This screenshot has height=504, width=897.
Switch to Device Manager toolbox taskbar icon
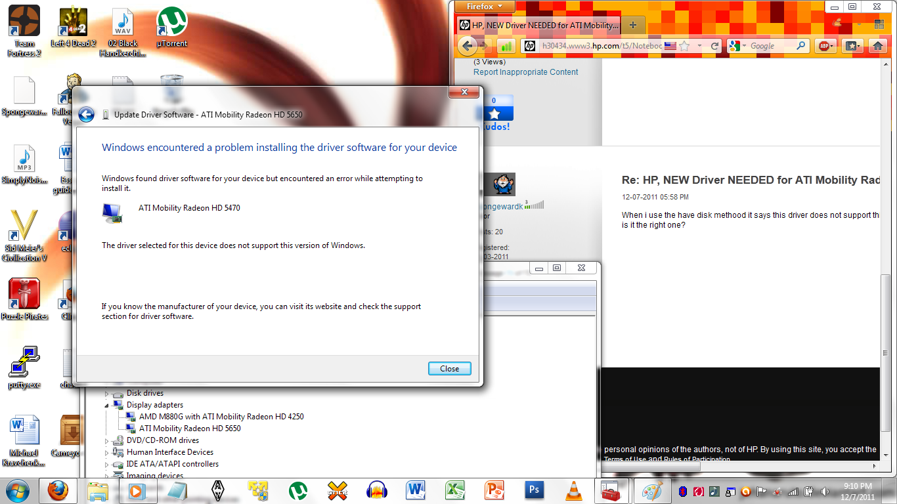click(612, 490)
